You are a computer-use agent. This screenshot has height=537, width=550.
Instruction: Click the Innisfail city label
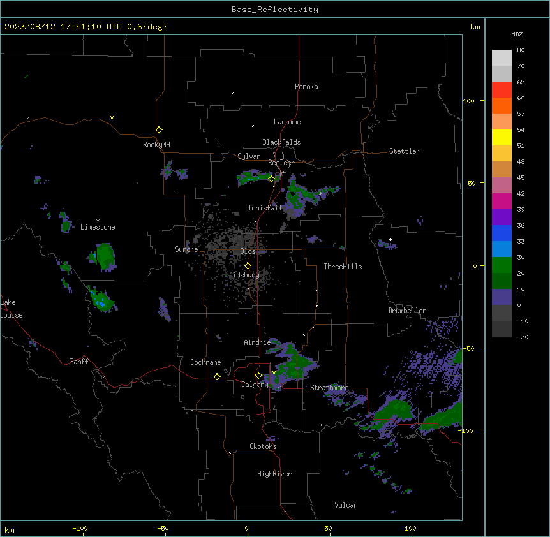pyautogui.click(x=265, y=208)
